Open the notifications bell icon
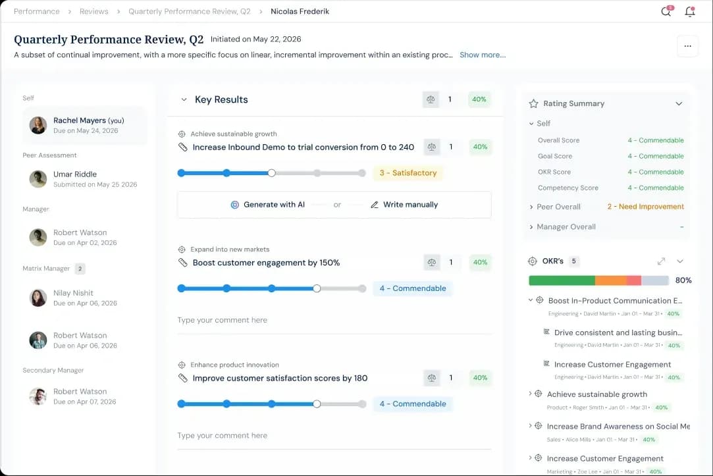The width and height of the screenshot is (713, 476). tap(690, 11)
